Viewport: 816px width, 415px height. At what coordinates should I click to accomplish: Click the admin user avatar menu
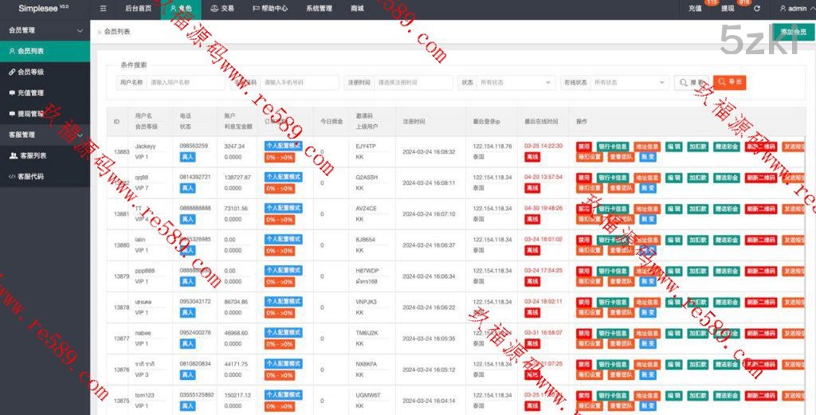792,8
